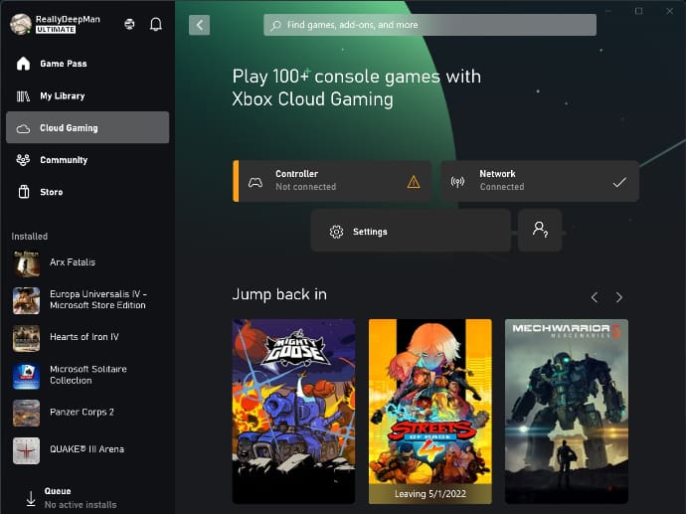Click the Game Pass home icon
This screenshot has width=686, height=514.
23,64
